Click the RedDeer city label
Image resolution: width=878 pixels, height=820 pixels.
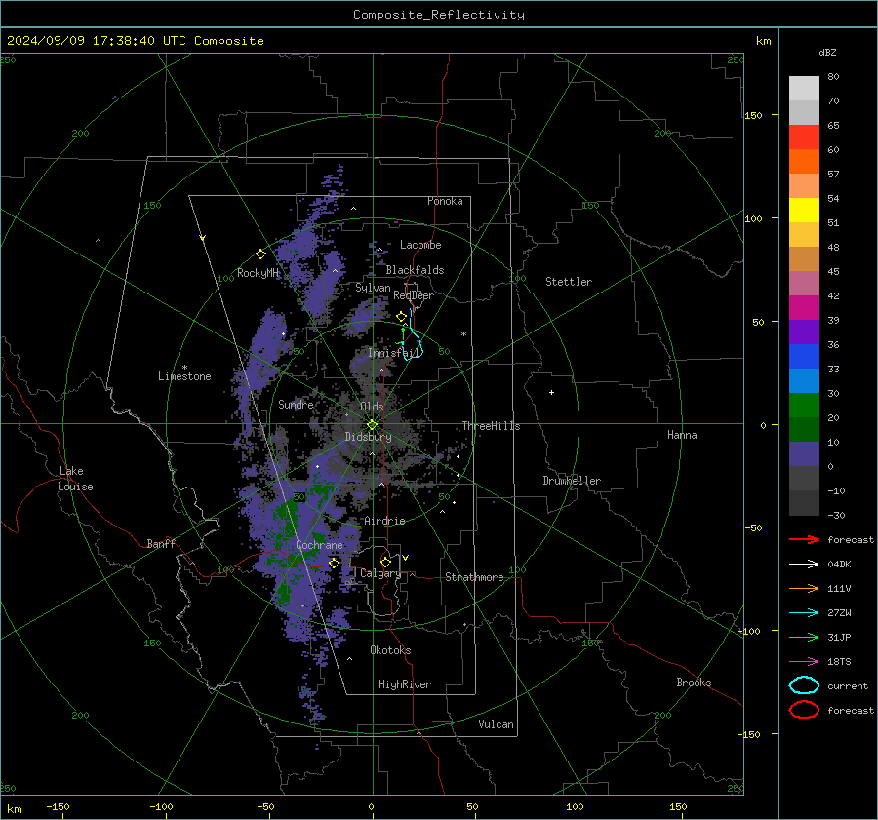(x=414, y=295)
